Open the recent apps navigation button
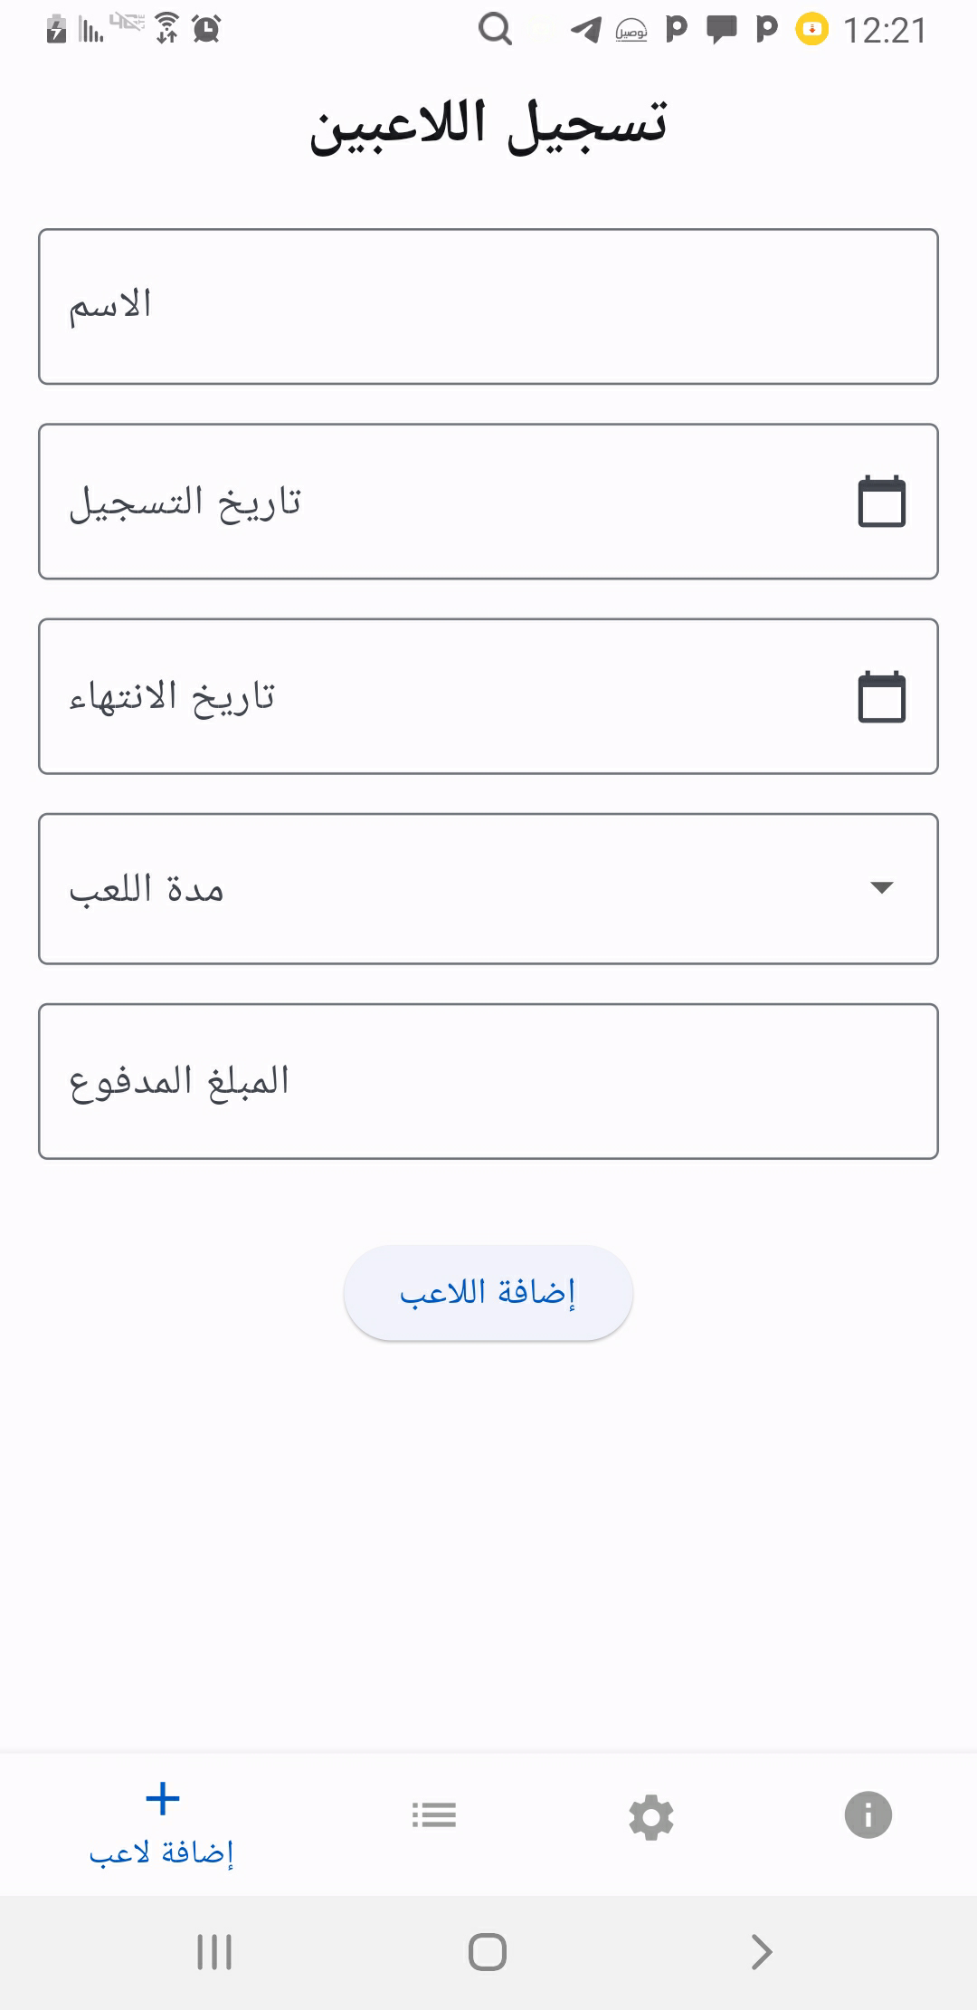The image size is (977, 2010). click(214, 1951)
